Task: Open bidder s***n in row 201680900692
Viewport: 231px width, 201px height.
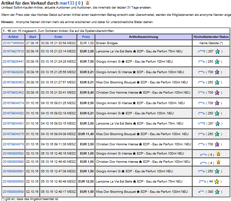Action: point(203,155)
